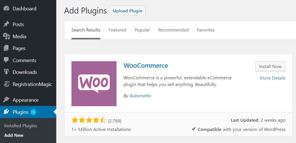
Task: Open the Recommended tab
Action: 173,30
